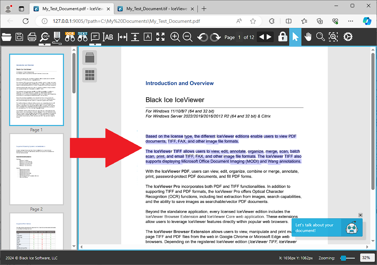Open the browser profile avatar
The width and height of the screenshot is (377, 265).
click(x=9, y=9)
